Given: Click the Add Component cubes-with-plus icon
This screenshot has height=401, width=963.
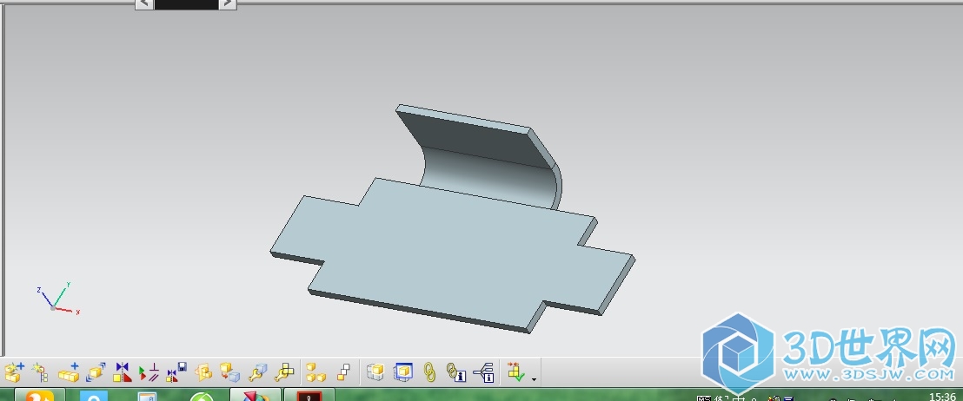Looking at the screenshot, I should tap(14, 371).
